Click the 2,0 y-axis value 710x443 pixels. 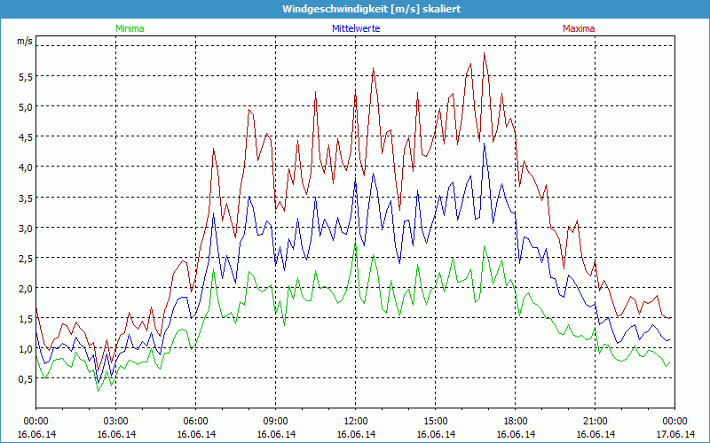pos(26,289)
